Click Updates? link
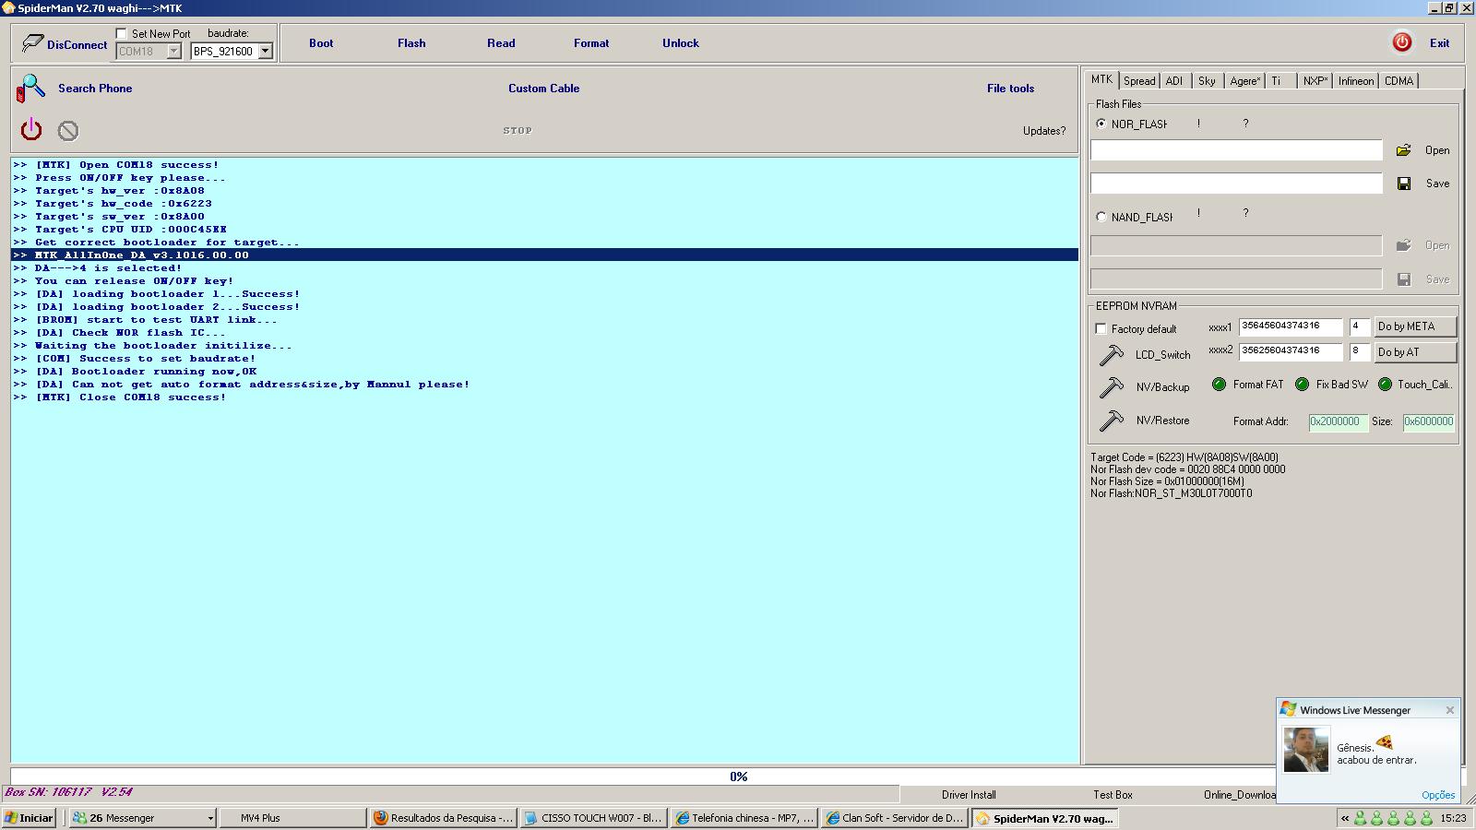Viewport: 1476px width, 830px height. coord(1044,131)
